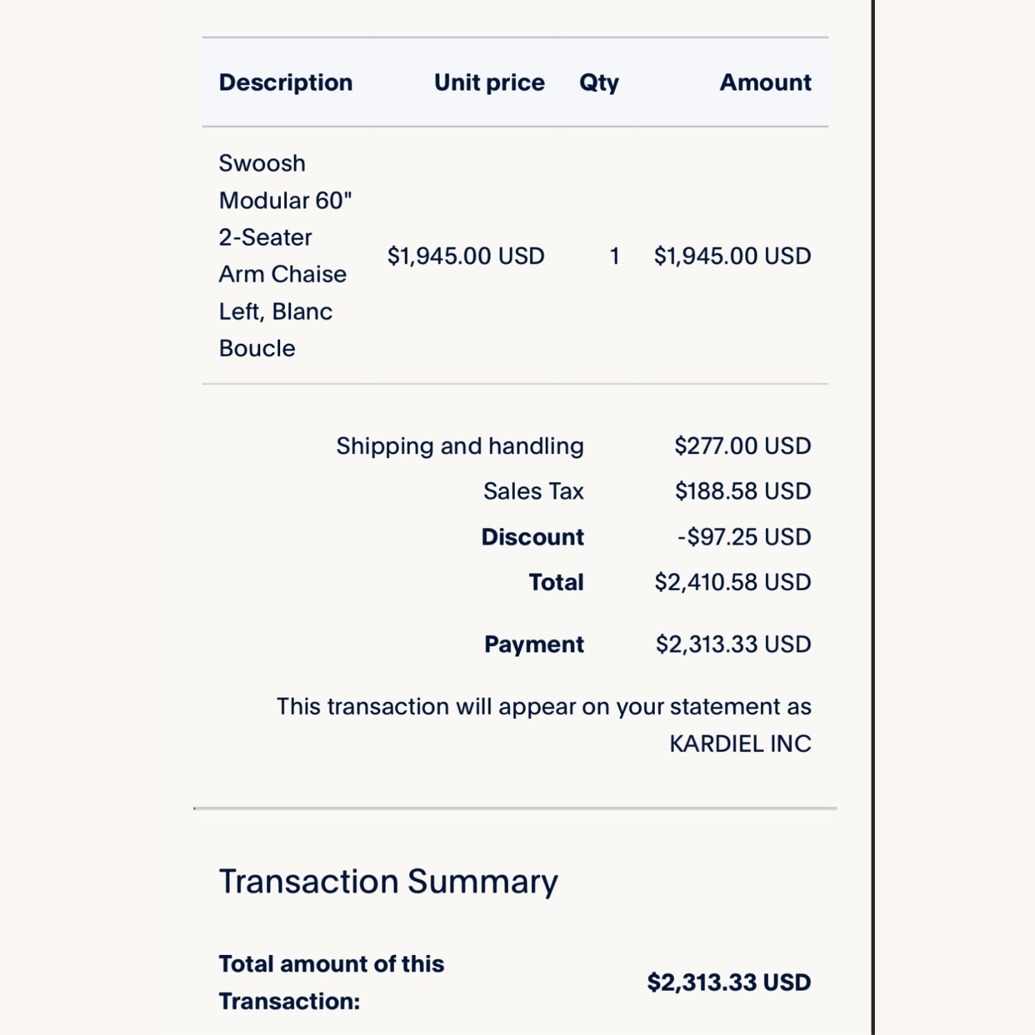This screenshot has width=1035, height=1035.
Task: Click the -$97.25 USD discount amount
Action: [744, 537]
